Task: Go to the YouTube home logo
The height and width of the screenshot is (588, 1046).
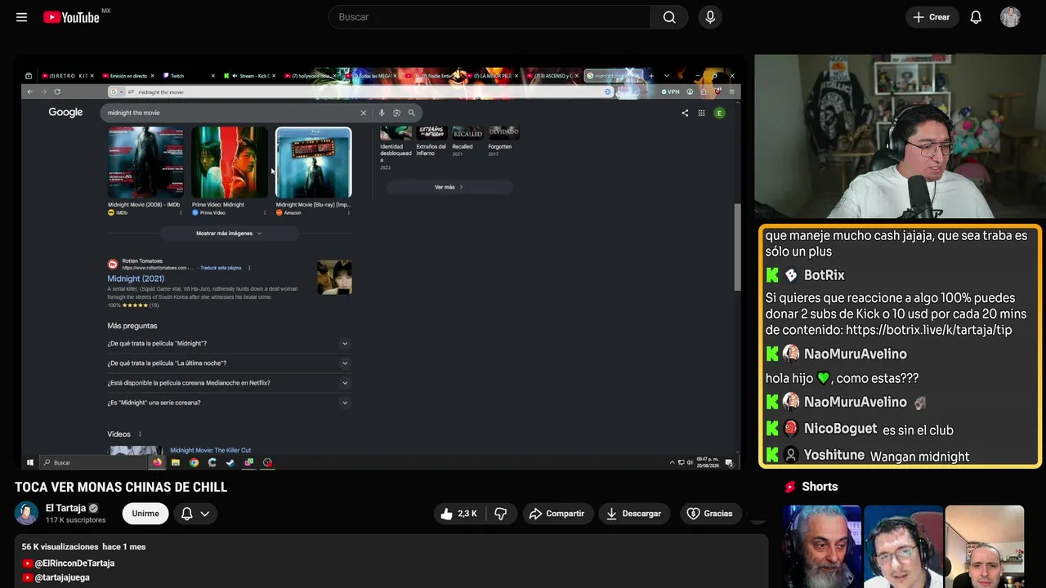Action: (72, 17)
